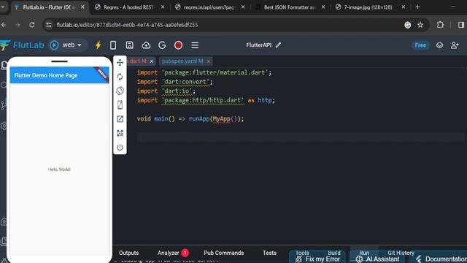
Task: Switch to the Best JSON Formatter browser tab
Action: pyautogui.click(x=289, y=7)
